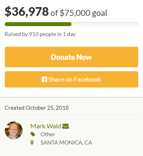The width and height of the screenshot is (143, 156).
Task: Click the Donate Now button
Action: [71, 57]
